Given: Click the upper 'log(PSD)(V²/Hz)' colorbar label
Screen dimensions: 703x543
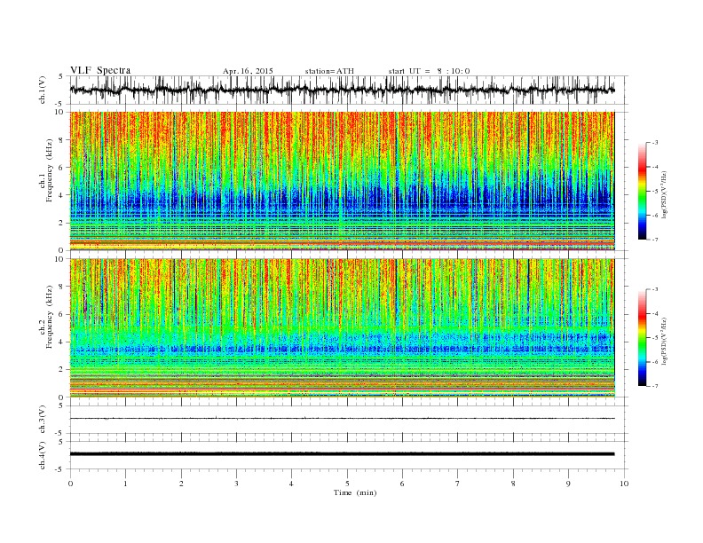Looking at the screenshot, I should (x=665, y=193).
